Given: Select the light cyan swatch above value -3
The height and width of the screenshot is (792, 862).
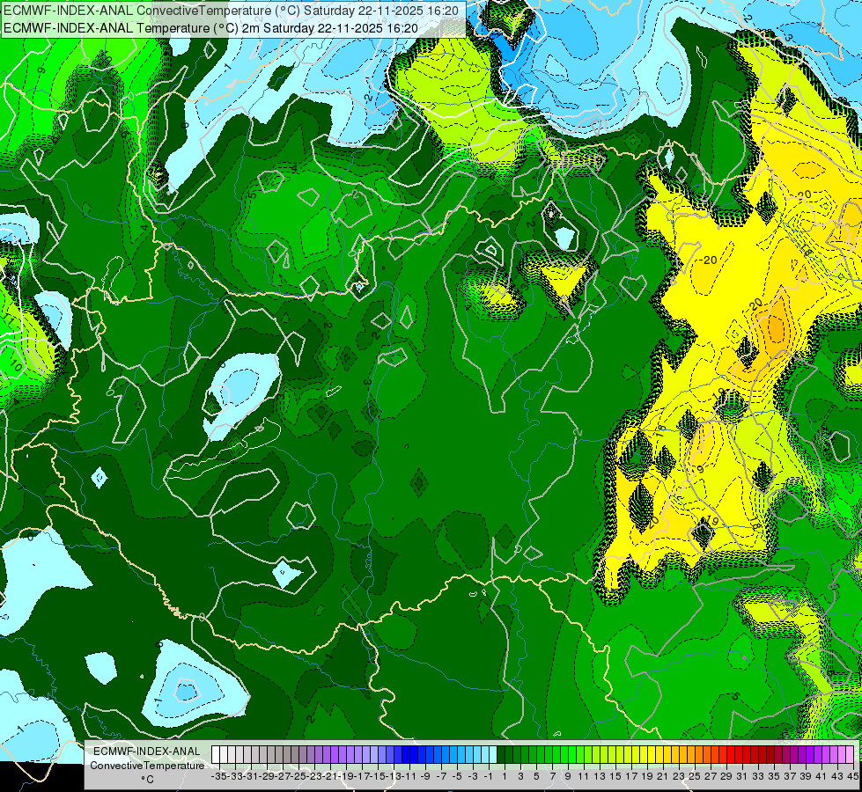Looking at the screenshot, I should coord(469,754).
